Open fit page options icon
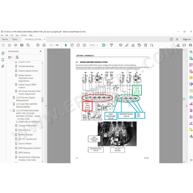The image size is (193, 193). pyautogui.click(x=103, y=45)
